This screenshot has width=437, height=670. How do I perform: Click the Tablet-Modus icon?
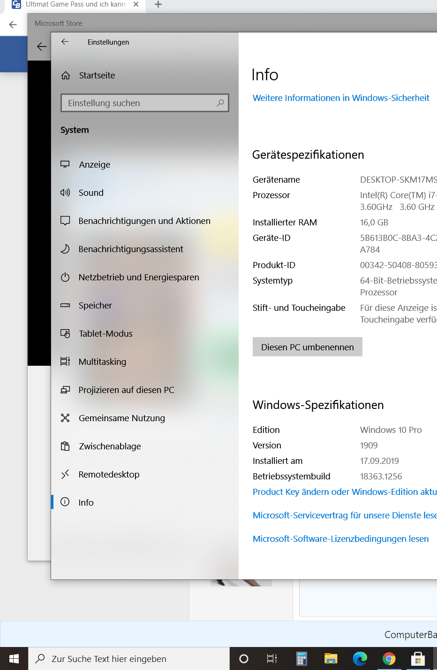(x=65, y=333)
